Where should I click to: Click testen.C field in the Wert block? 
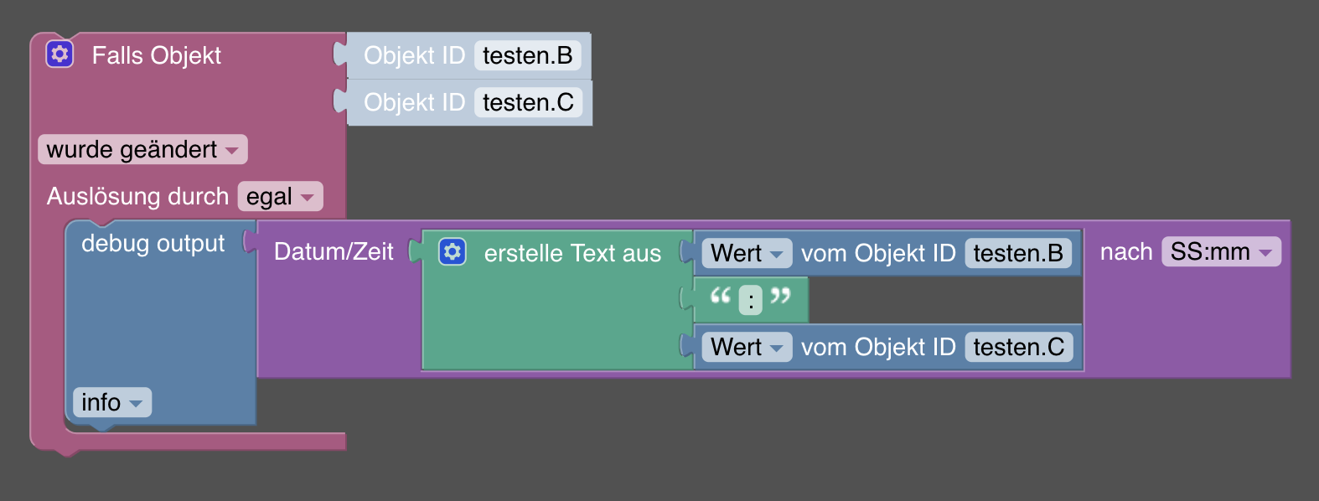1018,347
